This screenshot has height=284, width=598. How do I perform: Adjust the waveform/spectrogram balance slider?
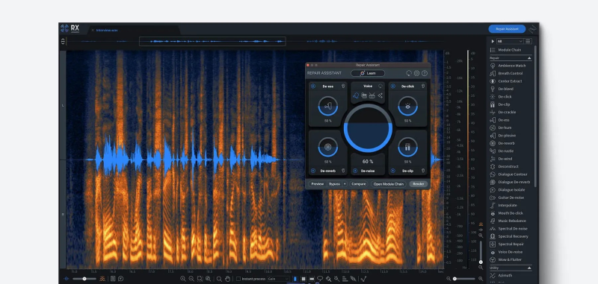tap(84, 279)
